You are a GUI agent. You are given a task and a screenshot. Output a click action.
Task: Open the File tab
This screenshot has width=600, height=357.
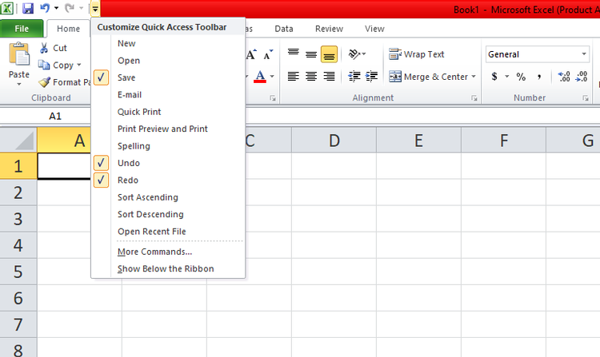tap(22, 29)
